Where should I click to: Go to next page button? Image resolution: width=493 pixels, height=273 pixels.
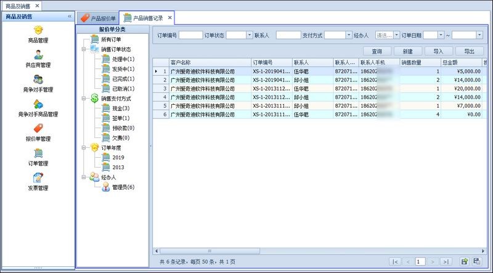point(433,262)
